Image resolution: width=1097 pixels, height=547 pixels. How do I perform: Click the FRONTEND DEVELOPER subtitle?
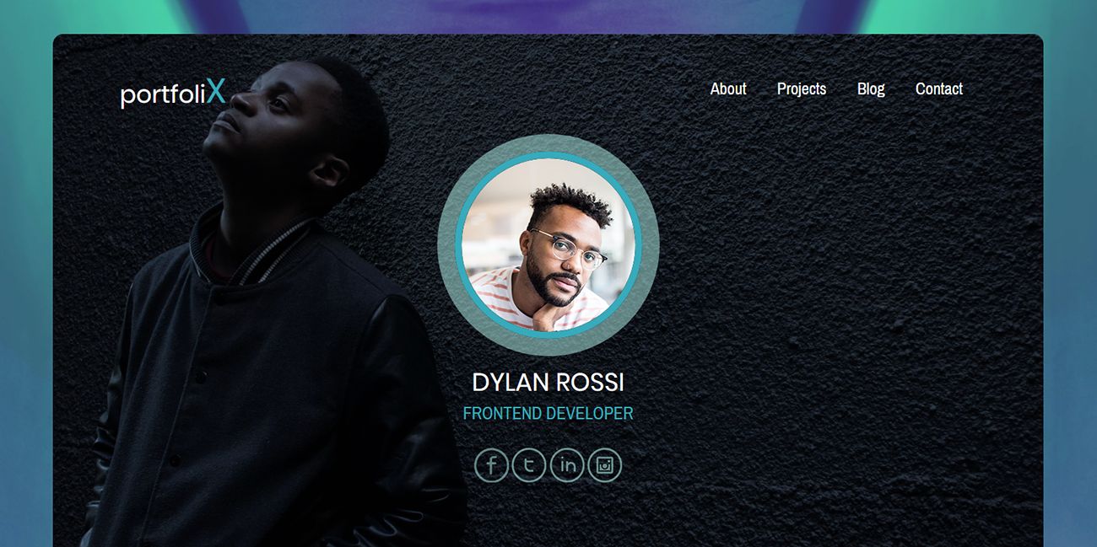coord(548,414)
